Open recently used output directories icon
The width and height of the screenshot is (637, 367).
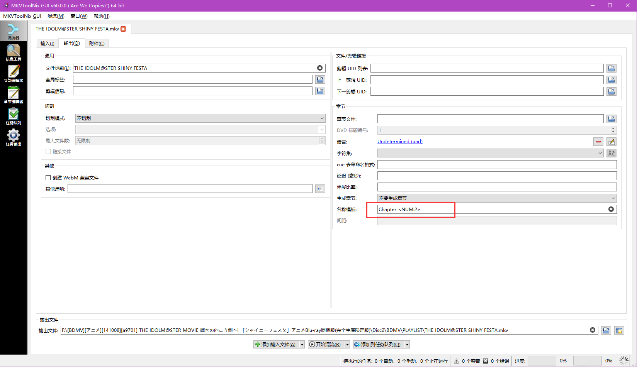[619, 330]
